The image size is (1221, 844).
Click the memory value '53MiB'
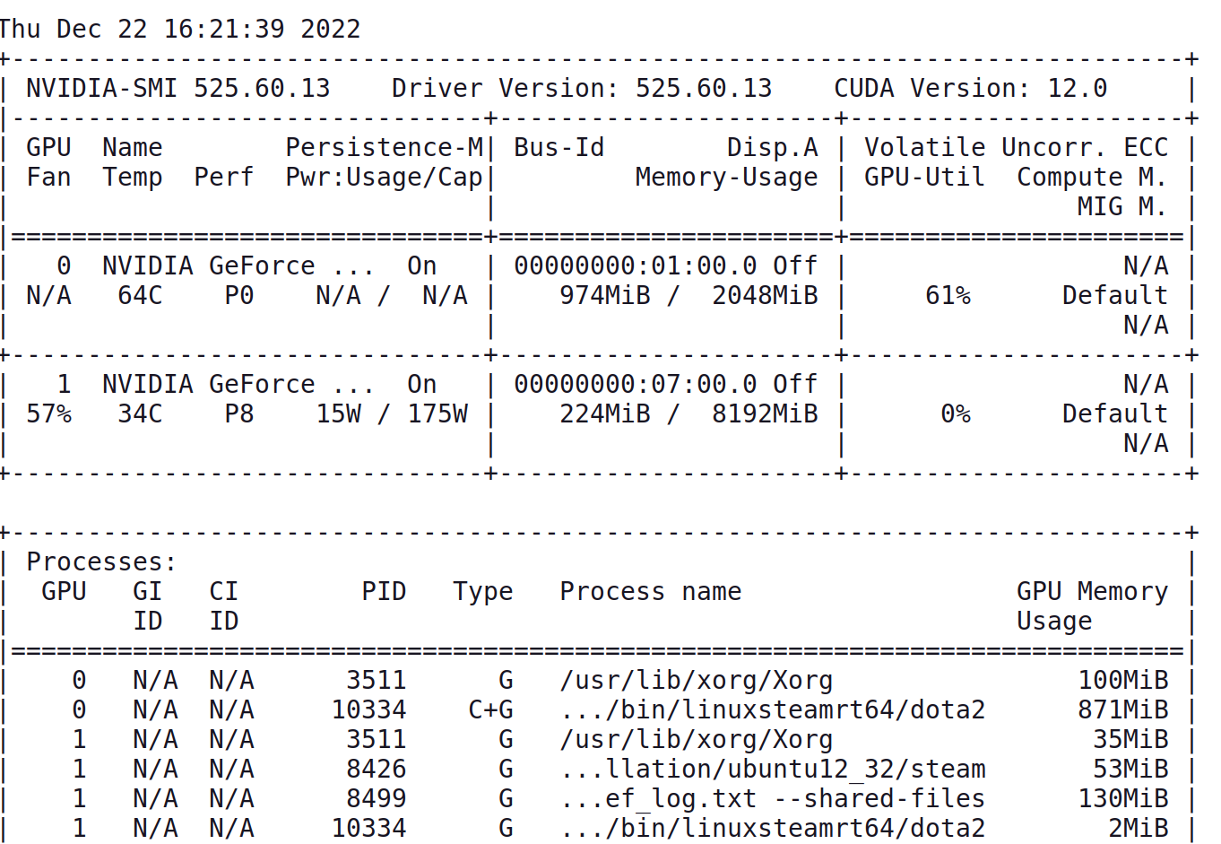pyautogui.click(x=1130, y=769)
